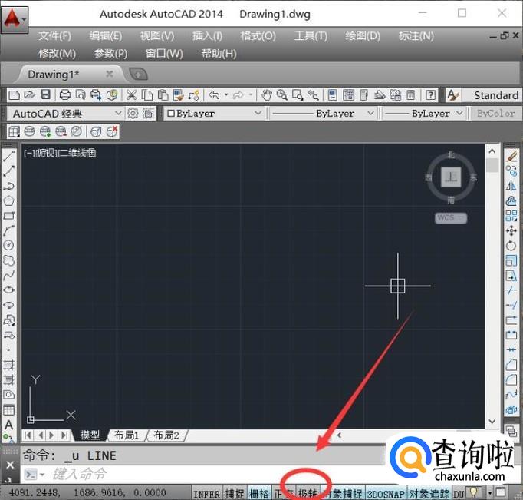Select the Revision Cloud tool
Screen dimensions: 523x500
[x=9, y=260]
